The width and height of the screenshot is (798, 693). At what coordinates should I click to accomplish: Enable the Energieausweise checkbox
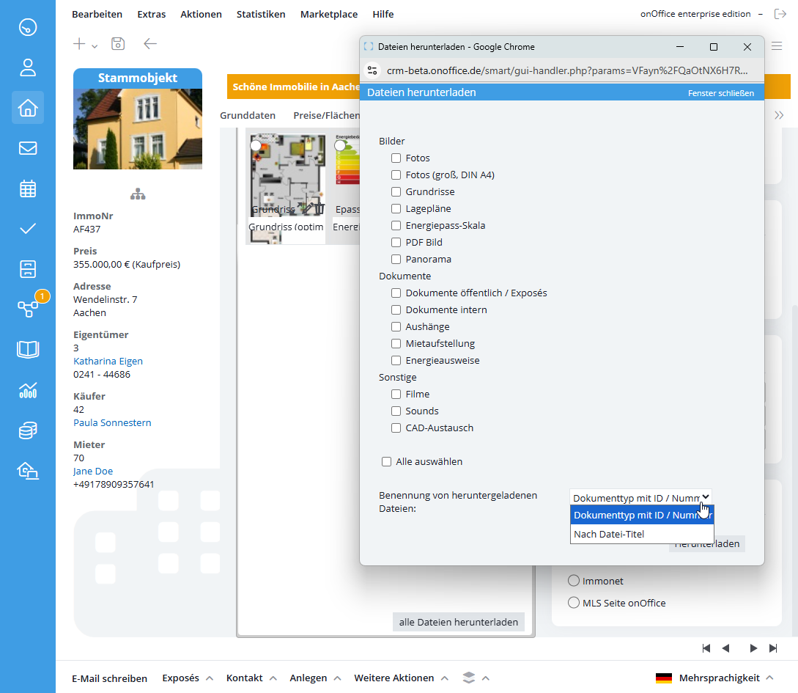tap(396, 361)
